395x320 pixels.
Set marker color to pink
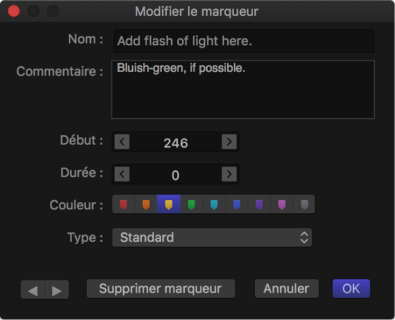tap(282, 204)
